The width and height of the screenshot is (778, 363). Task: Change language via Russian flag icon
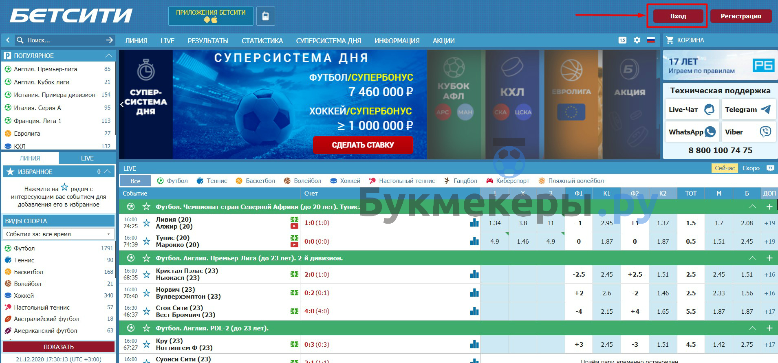651,40
